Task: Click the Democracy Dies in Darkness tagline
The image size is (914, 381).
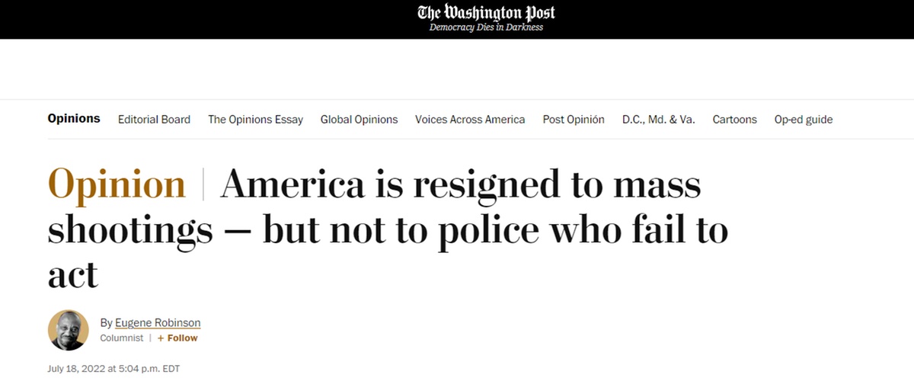Action: [x=486, y=28]
